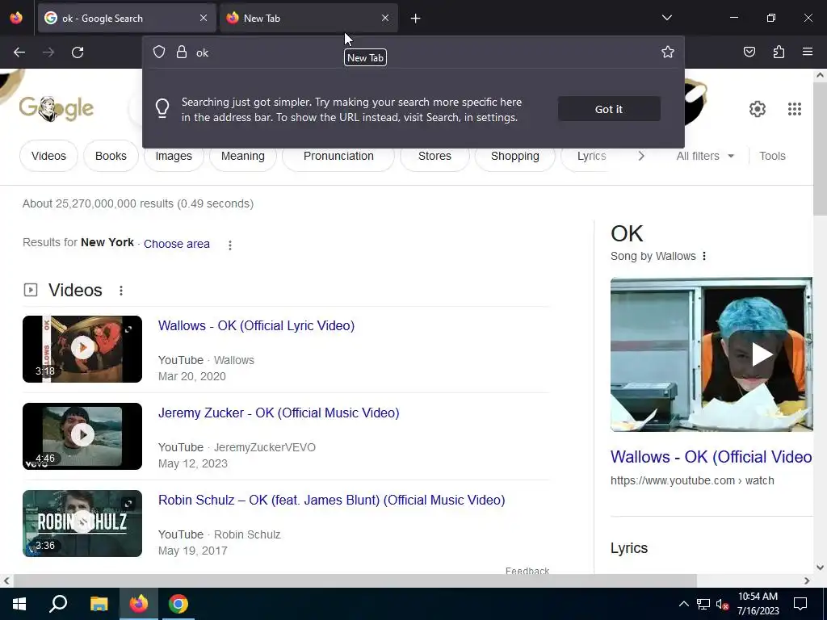Click the horizontal page scrollbar
The height and width of the screenshot is (620, 827).
(x=355, y=580)
